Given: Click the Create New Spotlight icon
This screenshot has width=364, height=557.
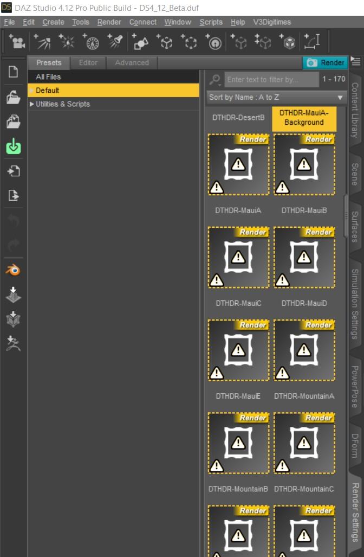Looking at the screenshot, I should point(115,42).
